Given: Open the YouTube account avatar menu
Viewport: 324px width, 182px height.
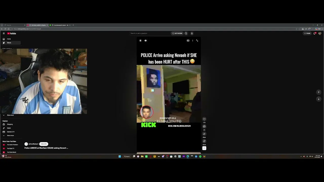Looking at the screenshot, I should (320, 33).
